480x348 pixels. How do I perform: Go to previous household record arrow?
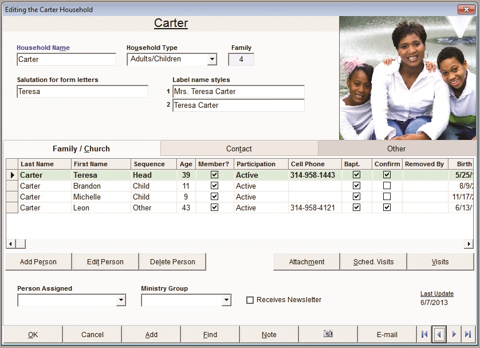[439, 334]
